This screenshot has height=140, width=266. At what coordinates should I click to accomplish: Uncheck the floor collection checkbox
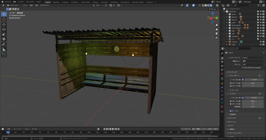pyautogui.click(x=258, y=39)
